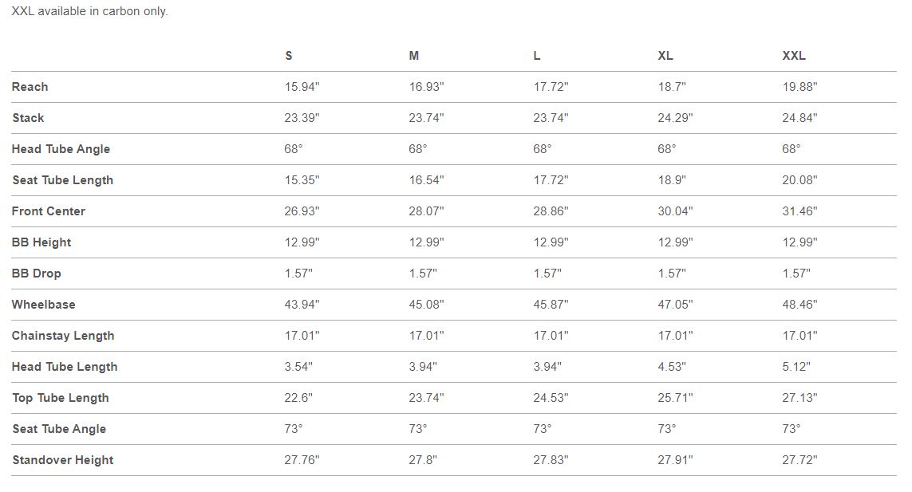Screen dimensions: 912x492
Task: Select the Stack row label
Action: (28, 118)
